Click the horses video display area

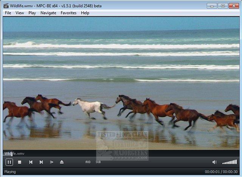pyautogui.click(x=121, y=83)
